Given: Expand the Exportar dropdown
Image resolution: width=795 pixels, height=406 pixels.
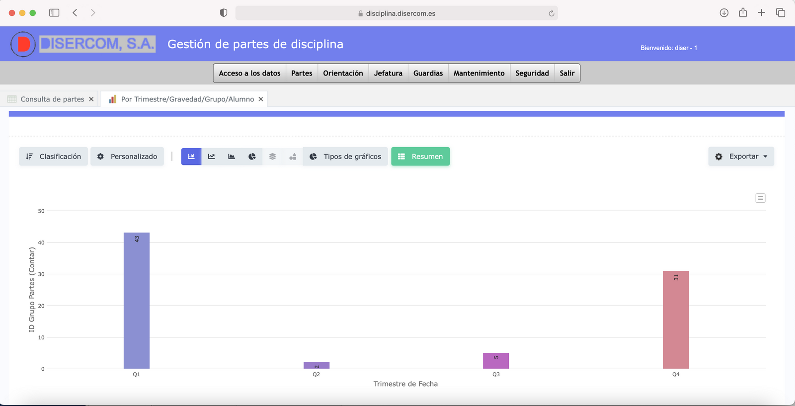Looking at the screenshot, I should pos(741,157).
